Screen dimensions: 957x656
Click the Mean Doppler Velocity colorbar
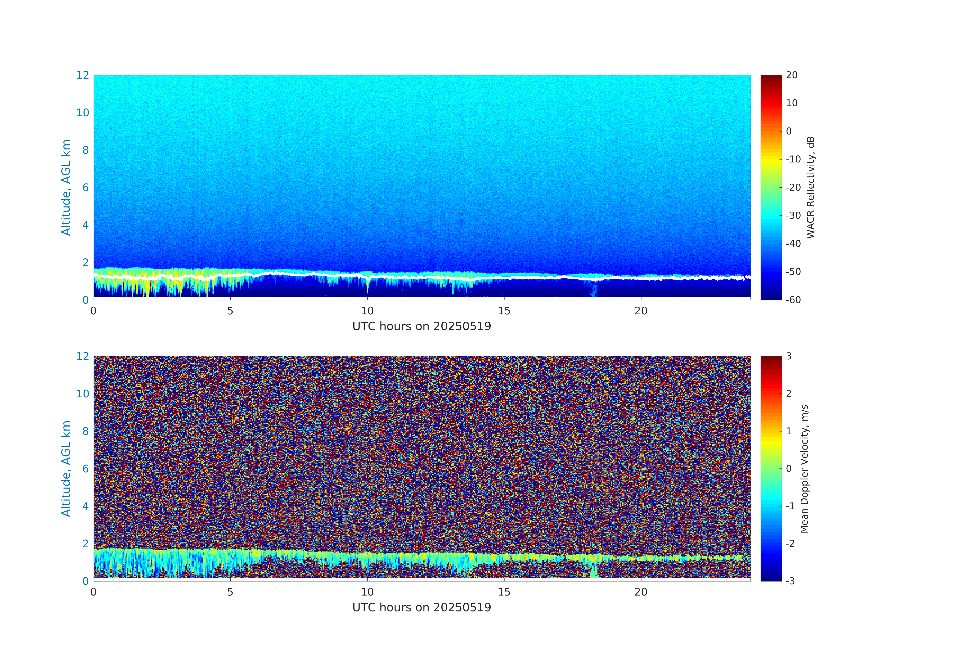[771, 468]
